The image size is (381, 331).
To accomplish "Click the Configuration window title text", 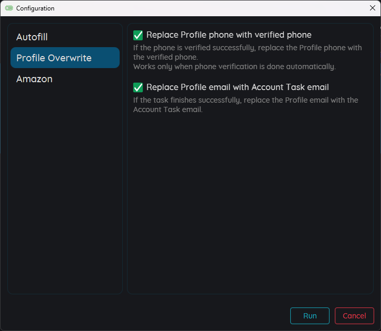I will [x=35, y=8].
